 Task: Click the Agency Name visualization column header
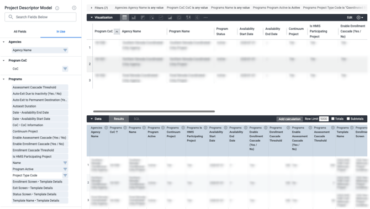(x=131, y=31)
